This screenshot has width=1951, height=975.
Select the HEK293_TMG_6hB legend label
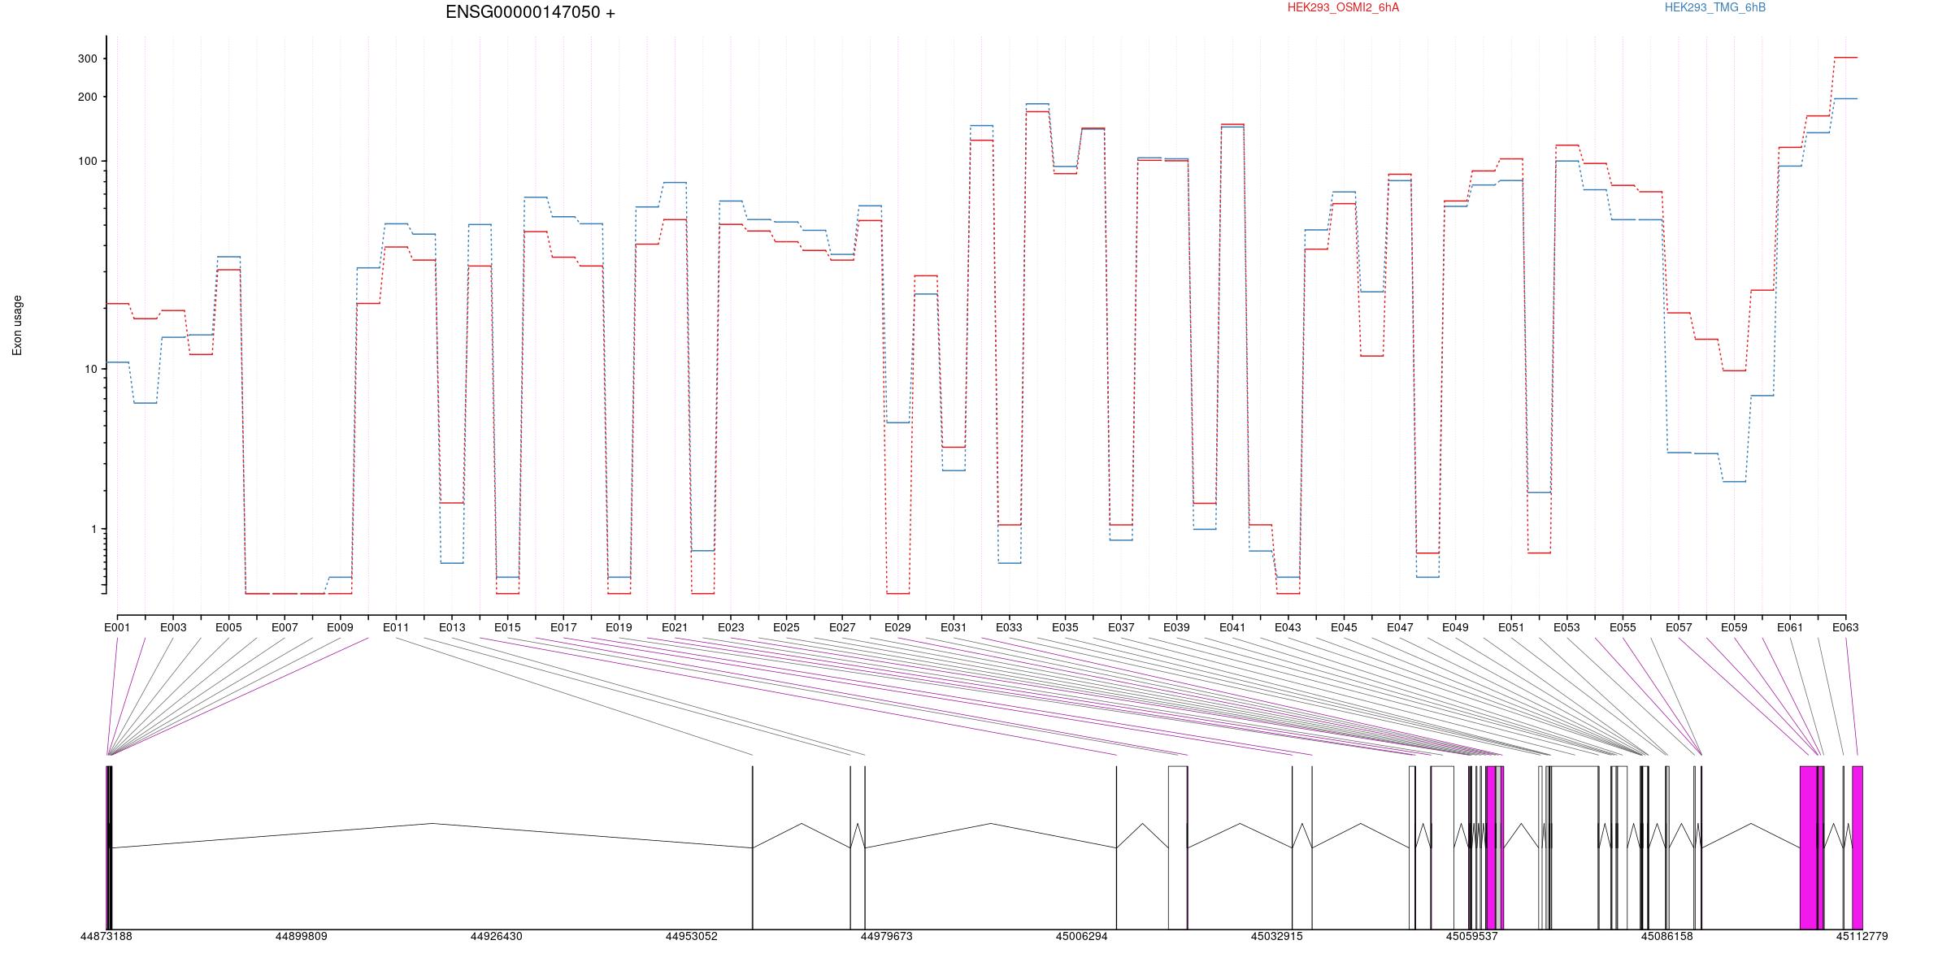1715,7
